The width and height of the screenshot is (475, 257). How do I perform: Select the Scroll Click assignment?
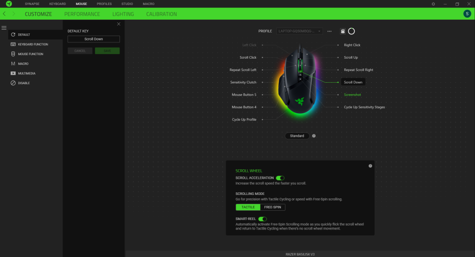click(x=248, y=58)
